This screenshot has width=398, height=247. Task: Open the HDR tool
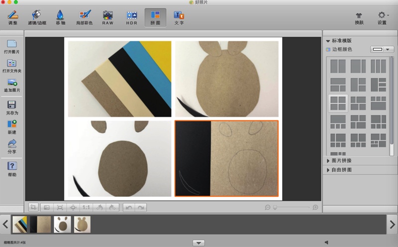click(131, 17)
